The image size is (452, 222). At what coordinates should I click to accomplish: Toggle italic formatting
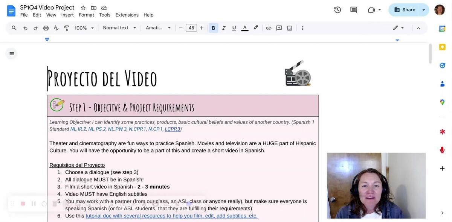[x=223, y=27]
